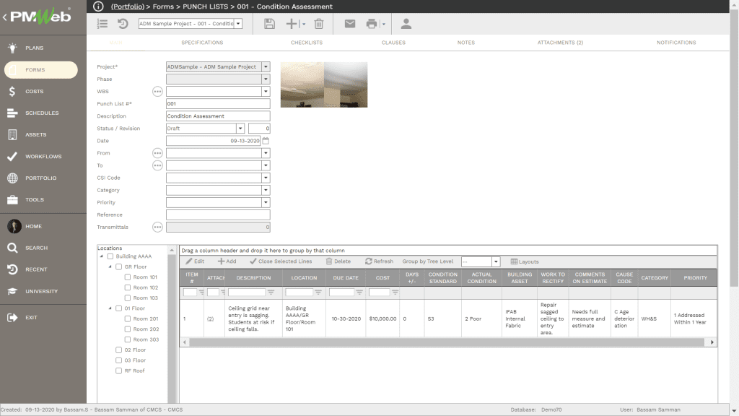The width and height of the screenshot is (739, 416).
Task: Click the list view icon at top left
Action: tap(102, 23)
